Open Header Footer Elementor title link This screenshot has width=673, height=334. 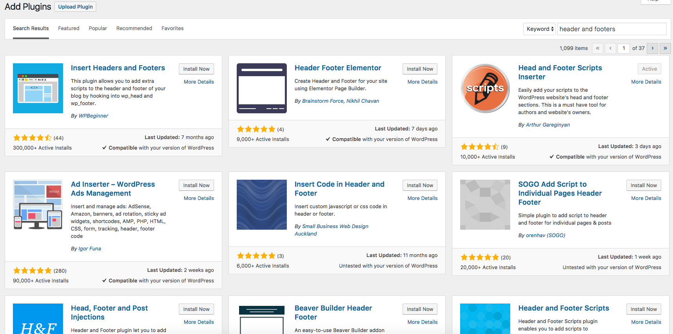(x=338, y=68)
